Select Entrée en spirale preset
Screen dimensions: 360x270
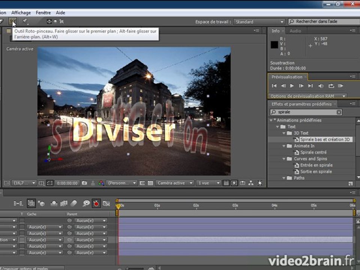pos(316,165)
